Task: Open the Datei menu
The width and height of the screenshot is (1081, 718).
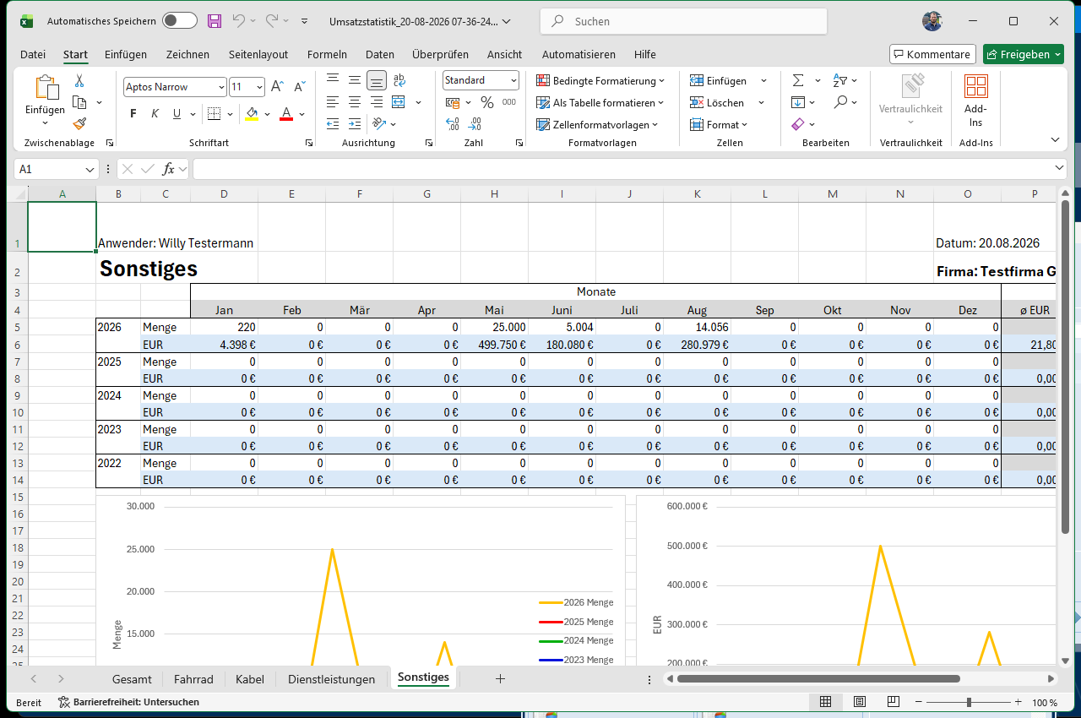Action: point(33,54)
